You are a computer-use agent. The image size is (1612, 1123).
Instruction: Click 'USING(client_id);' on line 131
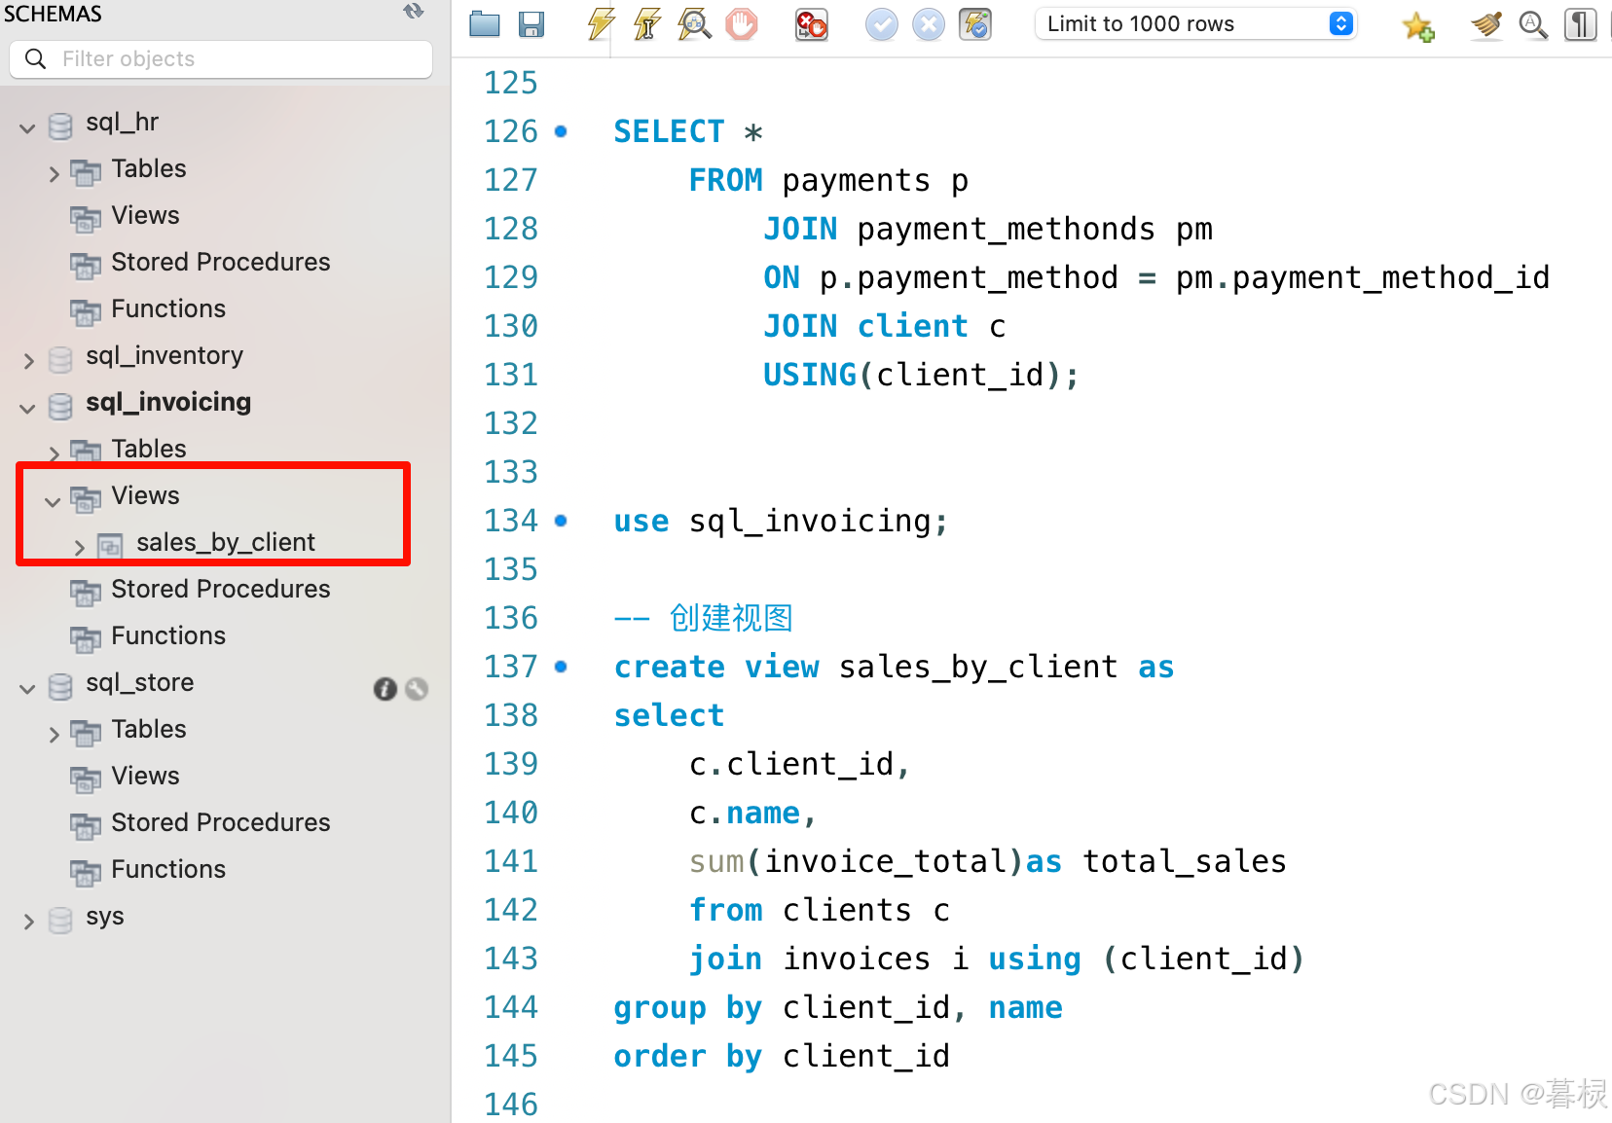[x=922, y=376]
